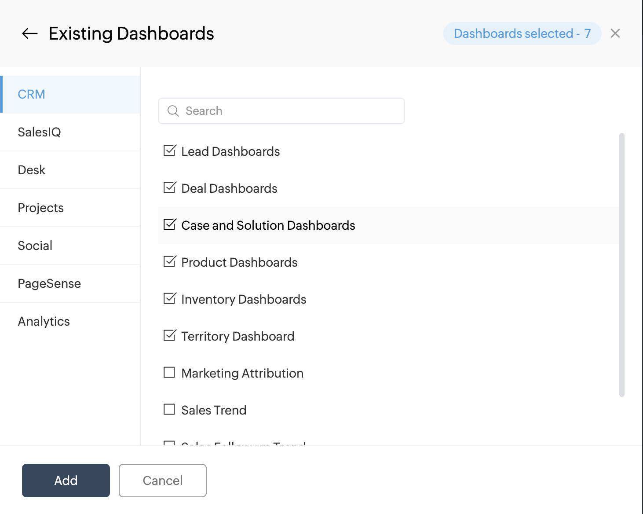This screenshot has height=514, width=643.
Task: Uncheck Product Dashboards checkbox
Action: pos(169,262)
